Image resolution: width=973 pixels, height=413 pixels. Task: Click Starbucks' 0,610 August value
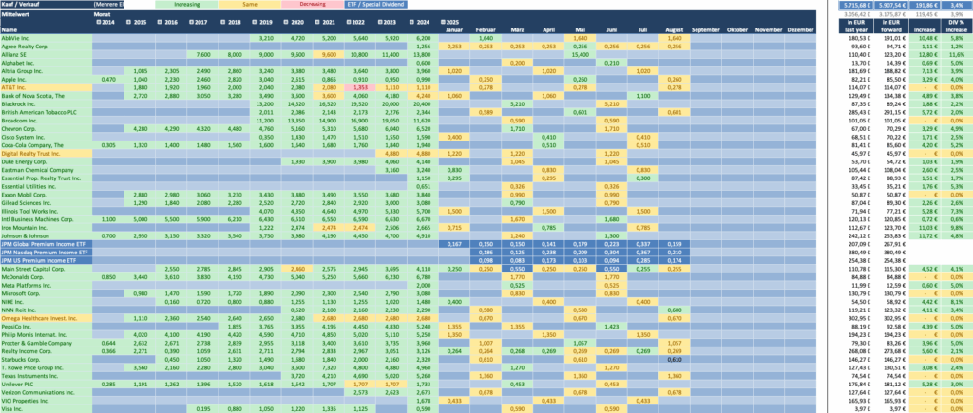point(674,359)
